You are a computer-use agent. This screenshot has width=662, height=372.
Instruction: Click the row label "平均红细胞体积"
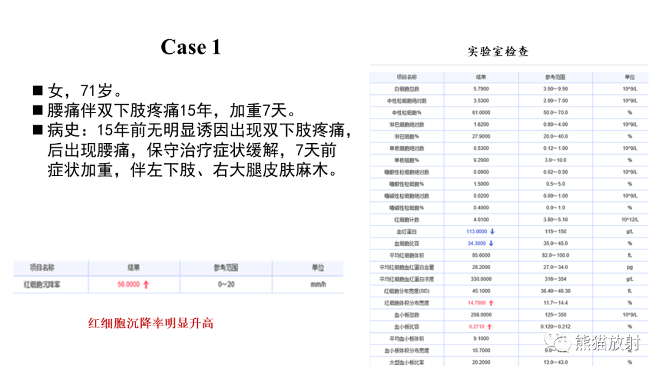[406, 255]
